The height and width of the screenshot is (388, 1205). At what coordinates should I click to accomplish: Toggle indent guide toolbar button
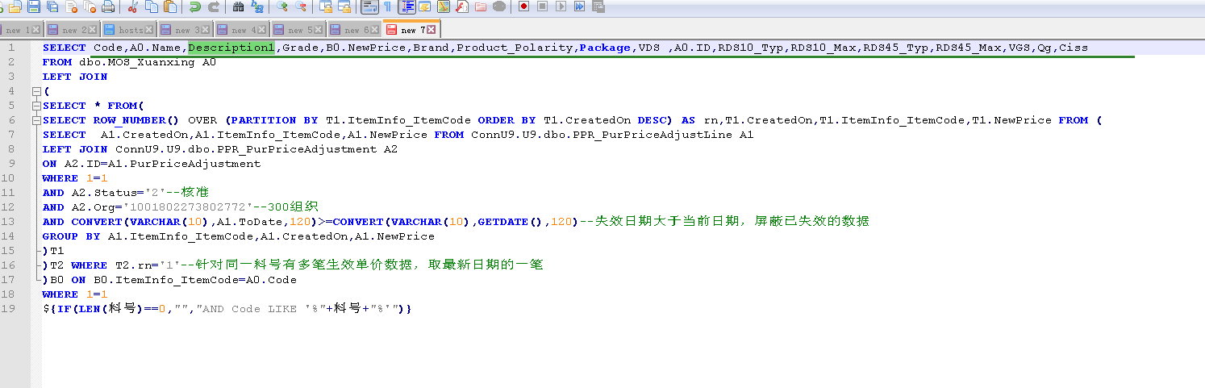click(x=407, y=6)
